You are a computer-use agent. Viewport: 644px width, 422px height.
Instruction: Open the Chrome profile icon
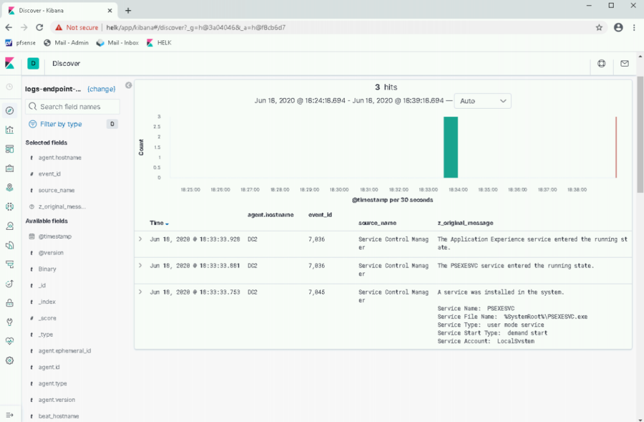(x=618, y=28)
